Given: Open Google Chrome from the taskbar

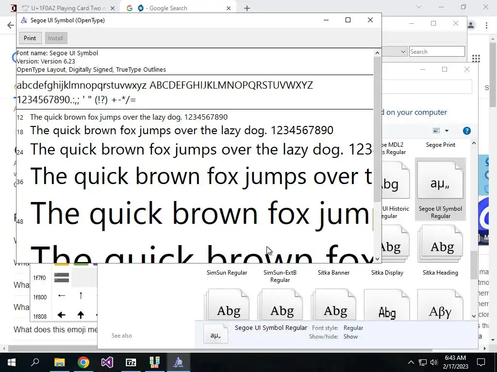Looking at the screenshot, I should (x=83, y=362).
